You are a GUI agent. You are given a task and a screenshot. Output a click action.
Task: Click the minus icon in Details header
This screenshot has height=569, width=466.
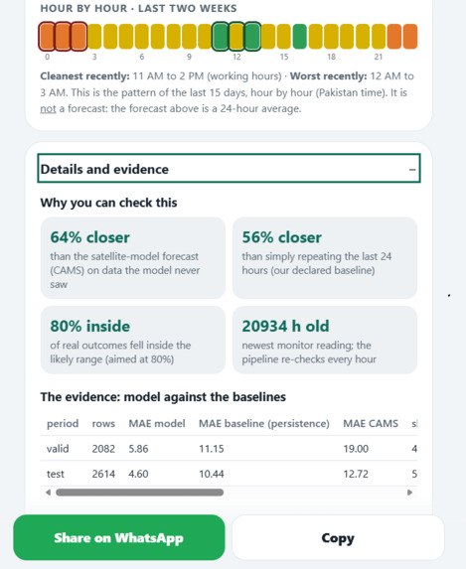click(412, 169)
